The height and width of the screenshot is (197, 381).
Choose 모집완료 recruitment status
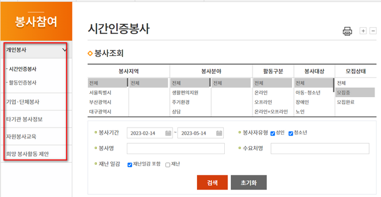(x=346, y=102)
